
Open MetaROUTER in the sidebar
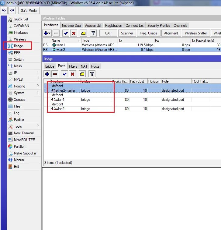click(x=24, y=140)
